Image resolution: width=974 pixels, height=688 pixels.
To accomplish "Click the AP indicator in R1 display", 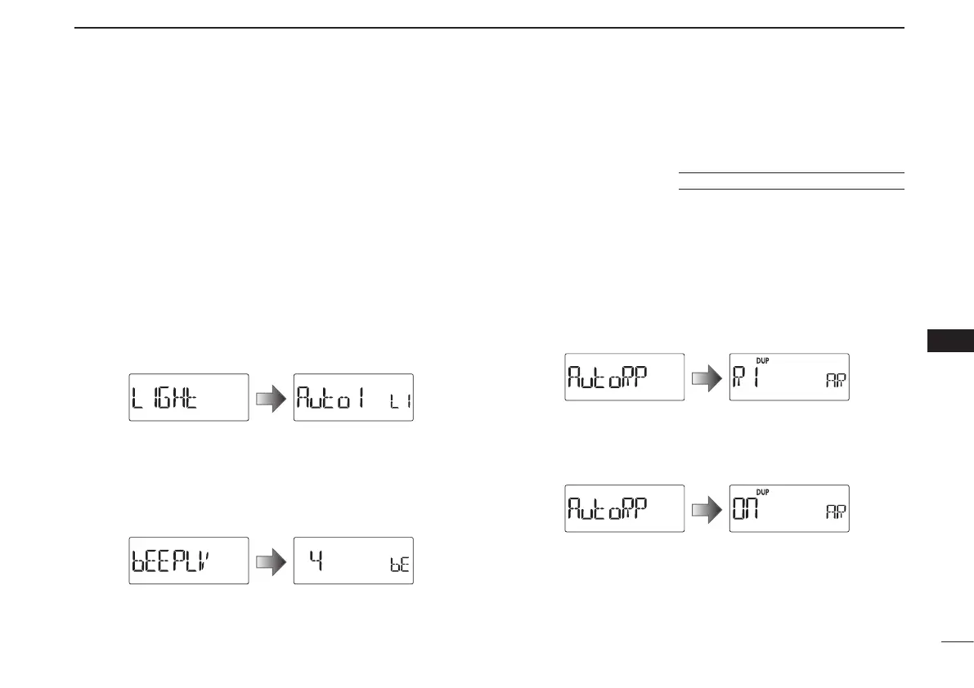I will pyautogui.click(x=836, y=380).
